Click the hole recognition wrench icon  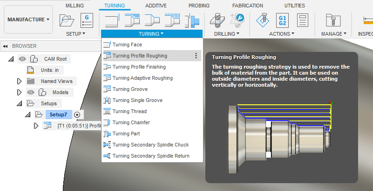click(237, 20)
